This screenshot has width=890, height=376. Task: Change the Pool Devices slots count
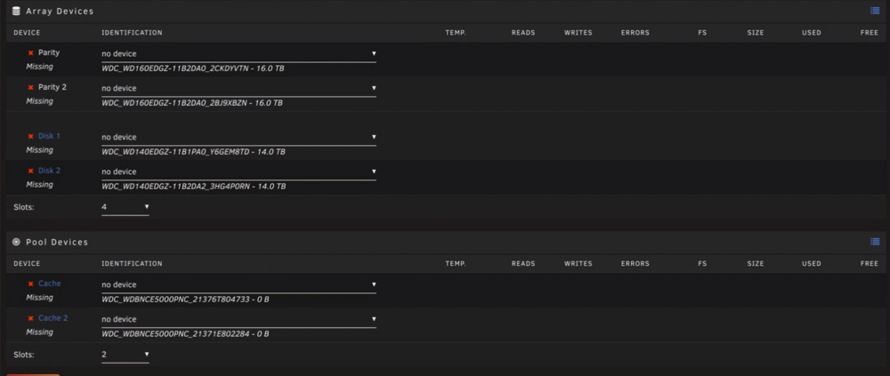pyautogui.click(x=125, y=355)
